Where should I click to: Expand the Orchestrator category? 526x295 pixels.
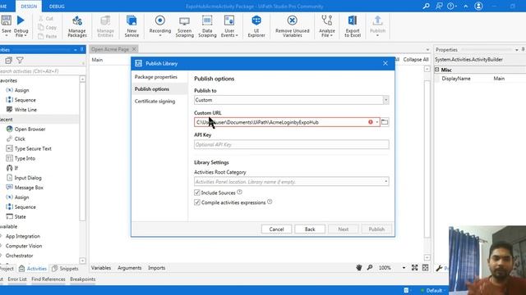1,256
